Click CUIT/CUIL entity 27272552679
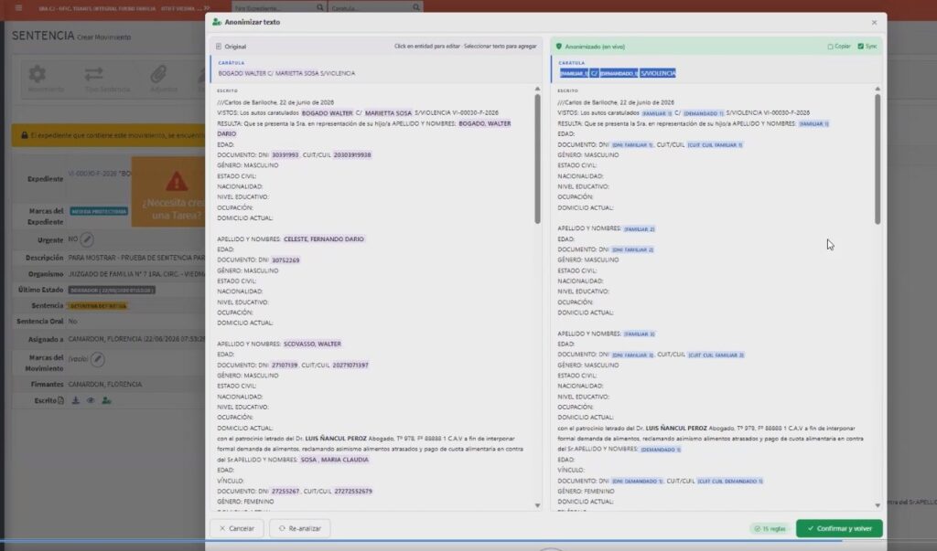 (x=352, y=492)
